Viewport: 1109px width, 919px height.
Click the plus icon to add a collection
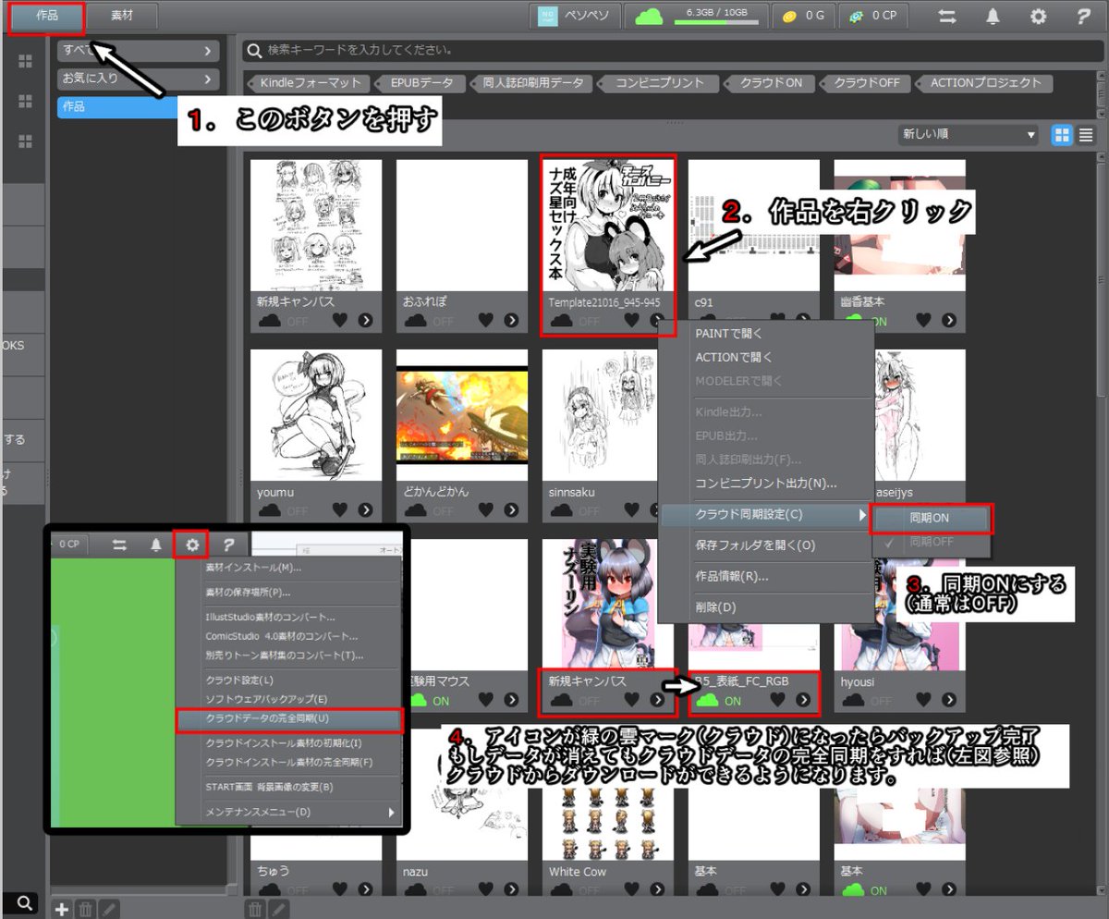[62, 909]
